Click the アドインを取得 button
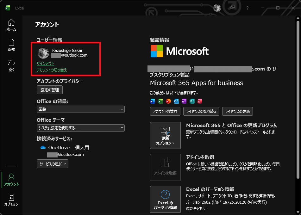The image size is (301, 215). point(165,168)
